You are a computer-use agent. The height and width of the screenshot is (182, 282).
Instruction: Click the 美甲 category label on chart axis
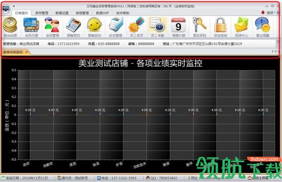(189, 164)
